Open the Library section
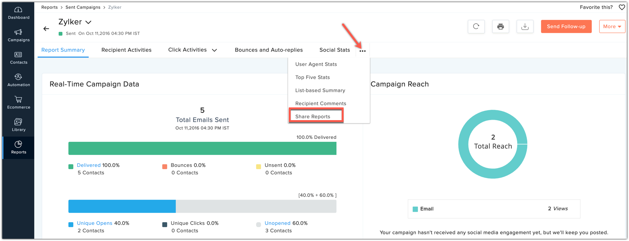Viewport: 629px width, 241px height. point(18,125)
